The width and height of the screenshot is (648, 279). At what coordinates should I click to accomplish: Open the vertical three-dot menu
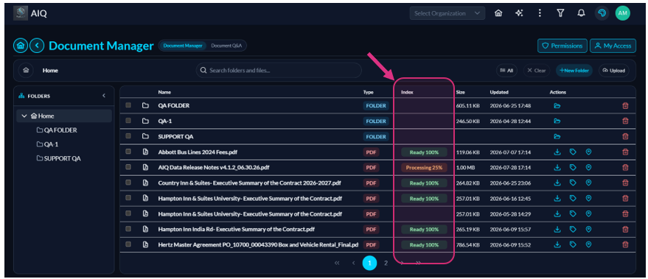pyautogui.click(x=540, y=13)
